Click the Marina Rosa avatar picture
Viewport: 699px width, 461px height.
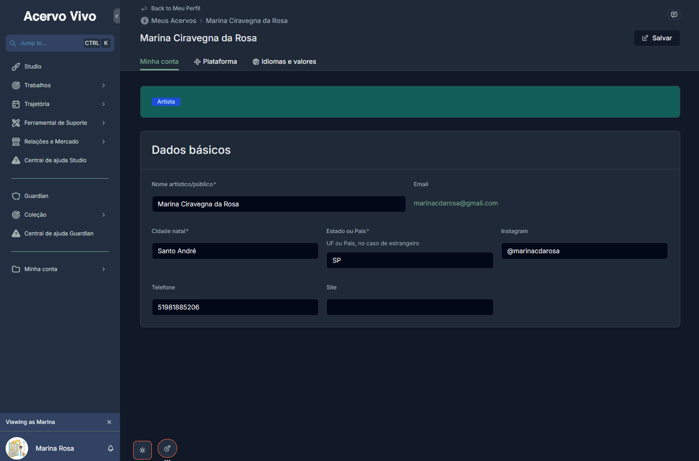click(x=17, y=448)
